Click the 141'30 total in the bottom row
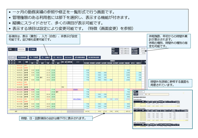Viewport: 198px width, 138px height. [x=87, y=112]
